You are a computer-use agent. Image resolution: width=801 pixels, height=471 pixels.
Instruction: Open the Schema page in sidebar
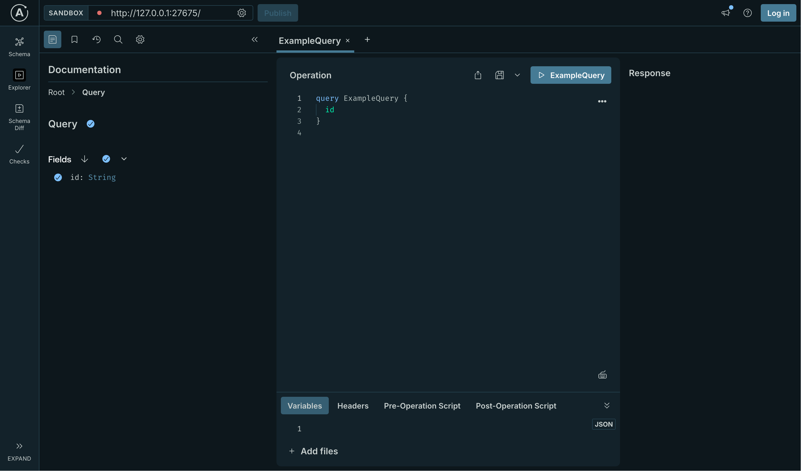19,47
